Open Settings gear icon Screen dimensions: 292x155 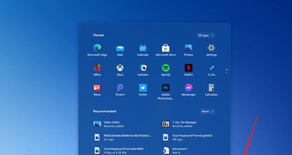coord(211,50)
